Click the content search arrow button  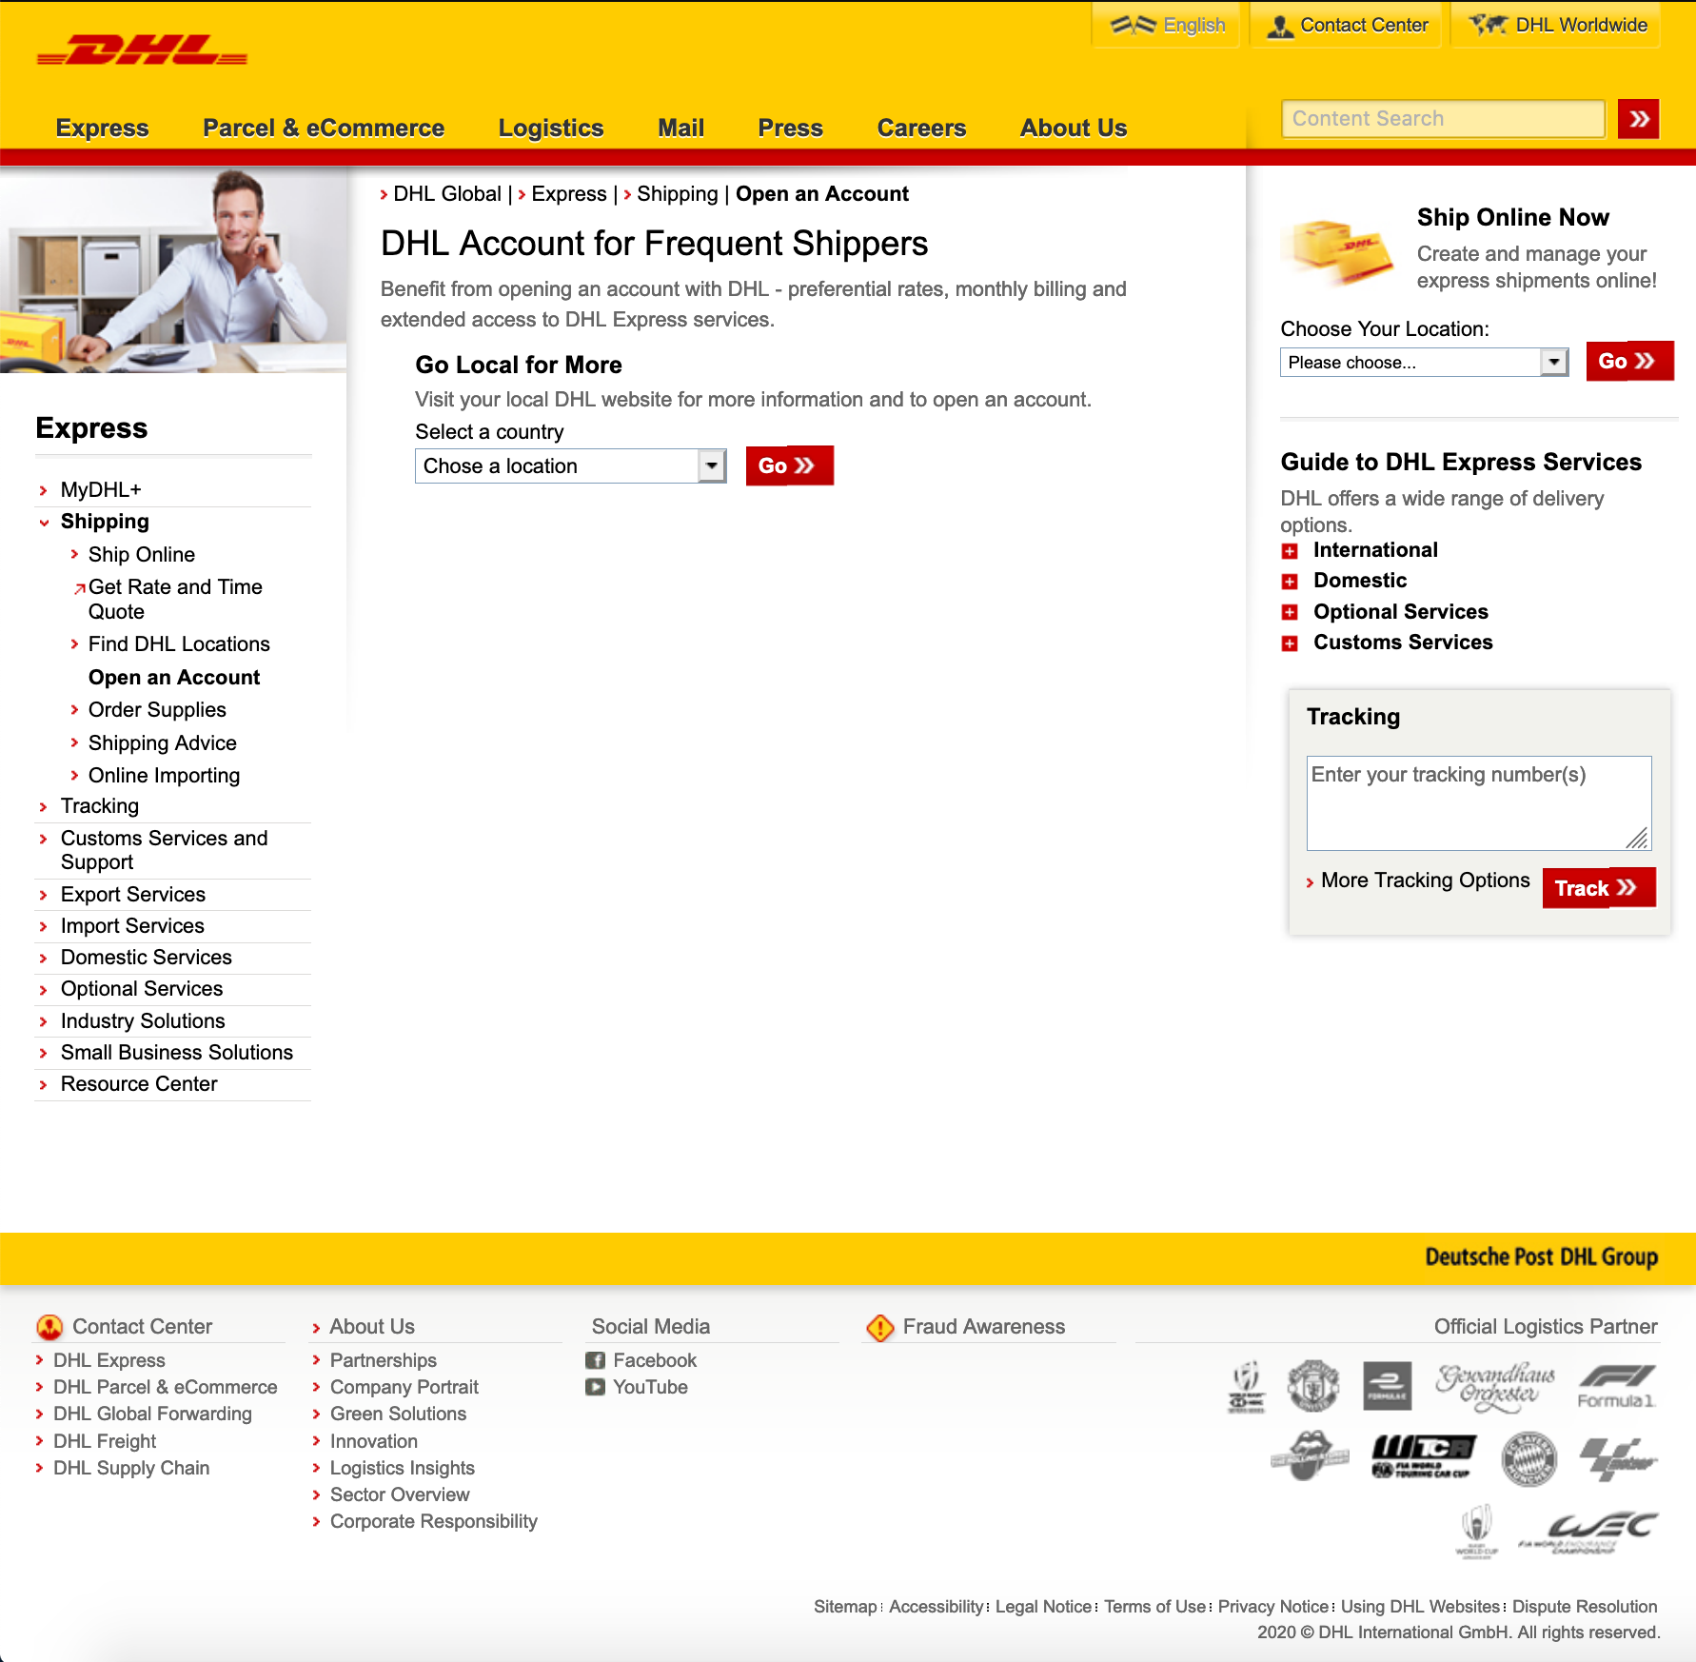click(1637, 118)
